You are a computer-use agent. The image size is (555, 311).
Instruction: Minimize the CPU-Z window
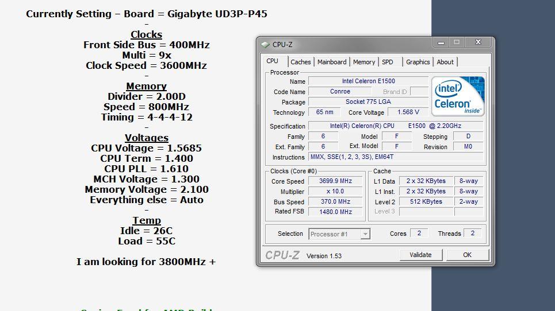[441, 42]
